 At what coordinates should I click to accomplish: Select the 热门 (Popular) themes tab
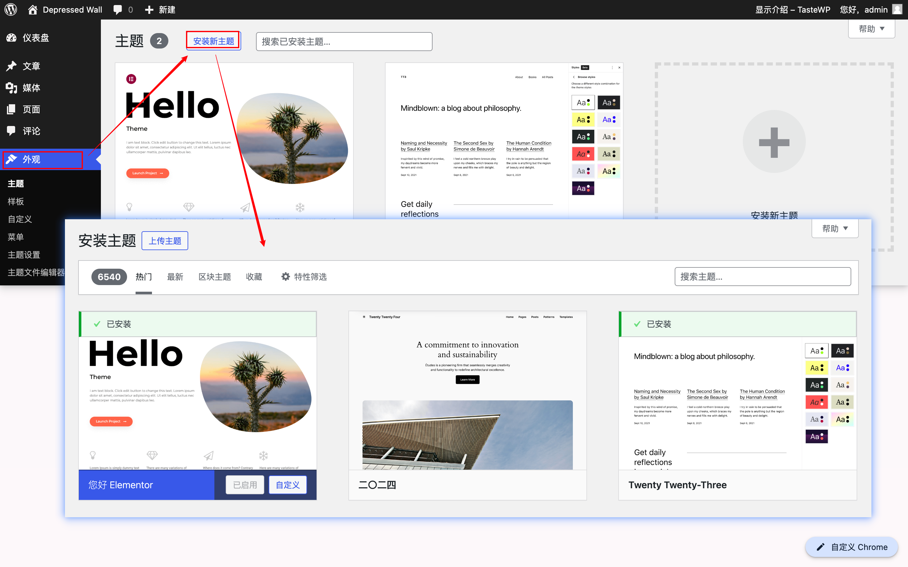tap(144, 276)
